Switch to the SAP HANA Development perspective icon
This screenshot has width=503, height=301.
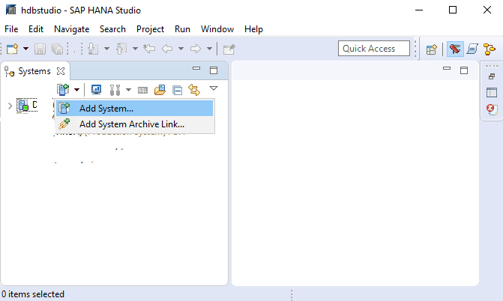click(x=472, y=49)
